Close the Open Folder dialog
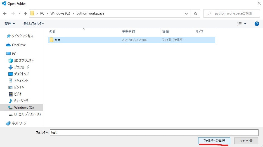263x147 pixels. tap(259, 4)
